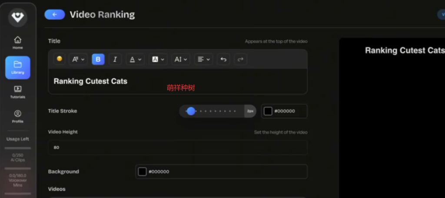Pick the Title Stroke color swatch
Viewport: 445px width, 198px height.
tap(268, 111)
